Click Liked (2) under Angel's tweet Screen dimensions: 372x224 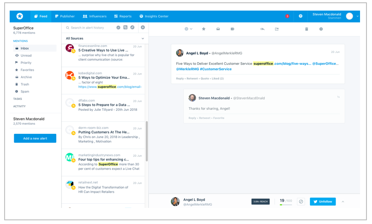point(218,79)
